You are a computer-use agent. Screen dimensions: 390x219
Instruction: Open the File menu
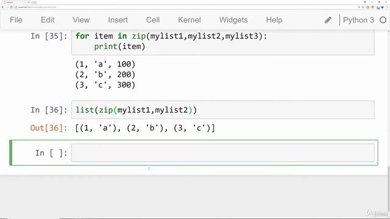pyautogui.click(x=16, y=20)
